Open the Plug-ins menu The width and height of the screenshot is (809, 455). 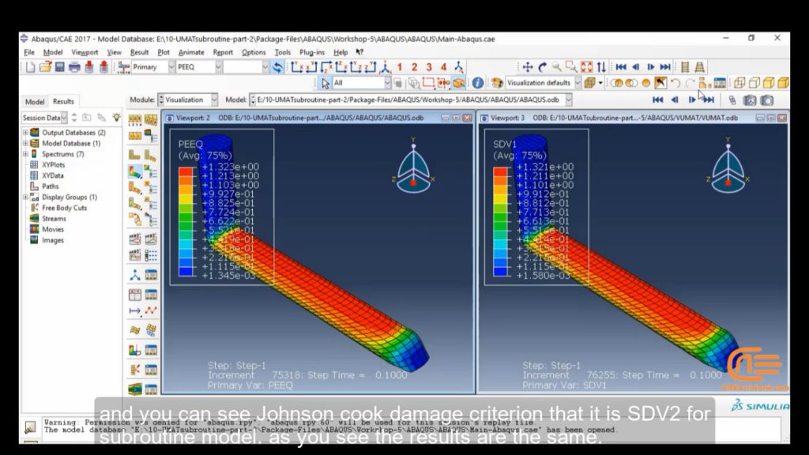point(313,51)
